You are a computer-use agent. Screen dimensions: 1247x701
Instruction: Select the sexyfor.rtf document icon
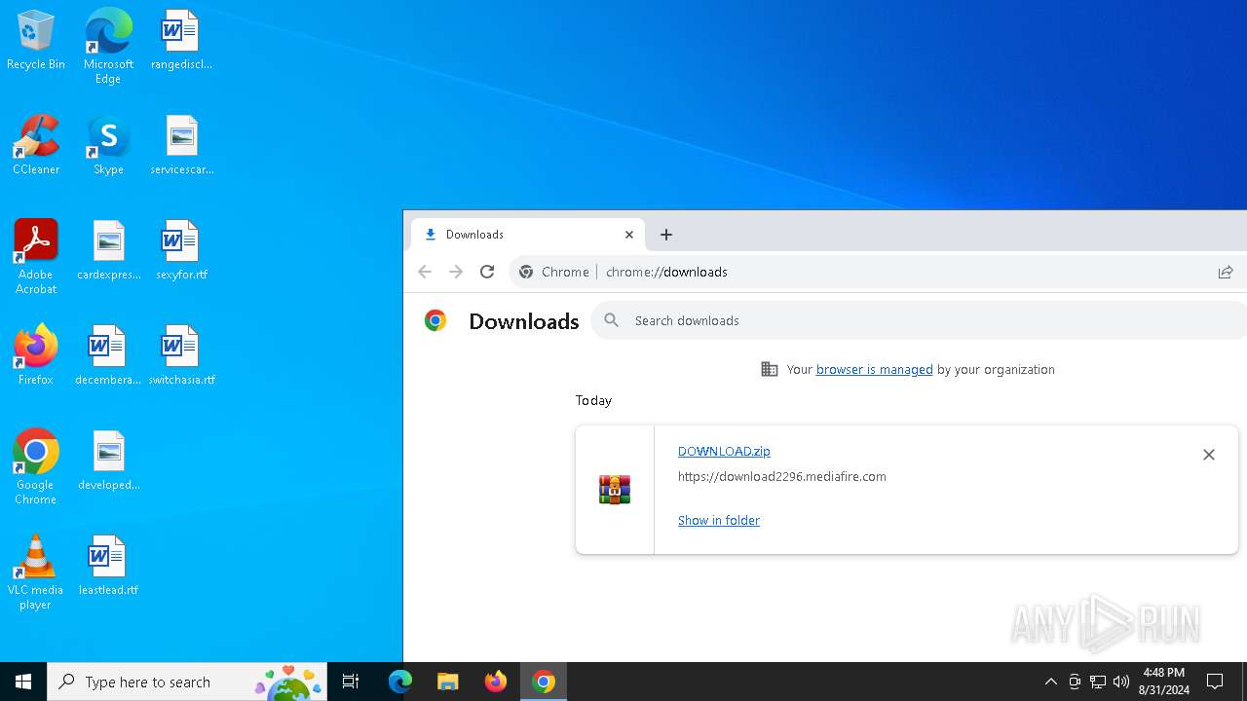181,250
